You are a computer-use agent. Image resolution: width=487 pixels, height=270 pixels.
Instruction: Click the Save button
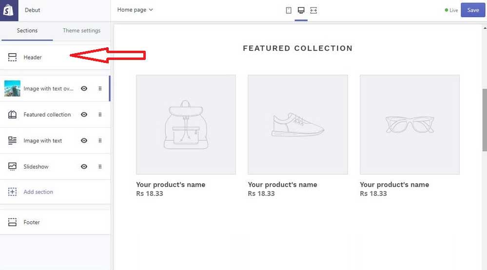473,10
